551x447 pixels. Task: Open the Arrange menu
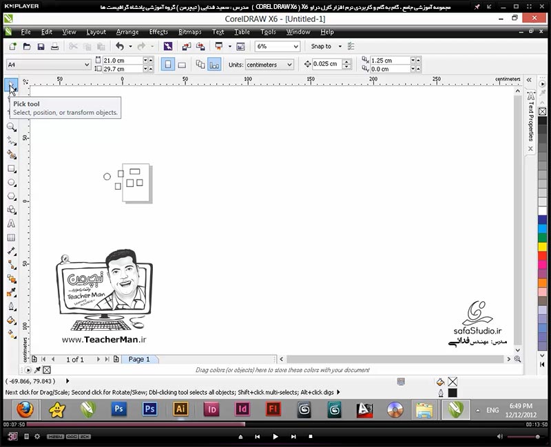(127, 32)
